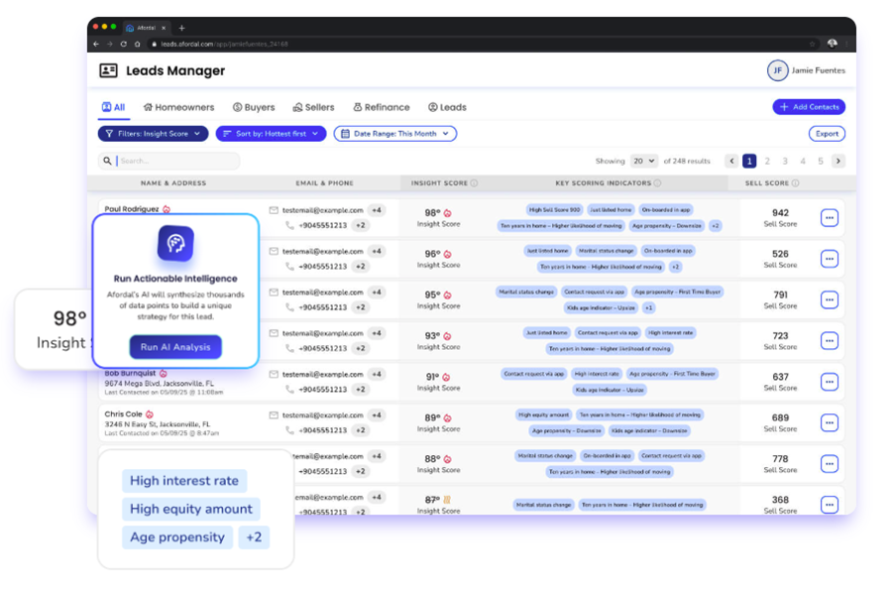
Task: Click the Export button
Action: tap(827, 134)
